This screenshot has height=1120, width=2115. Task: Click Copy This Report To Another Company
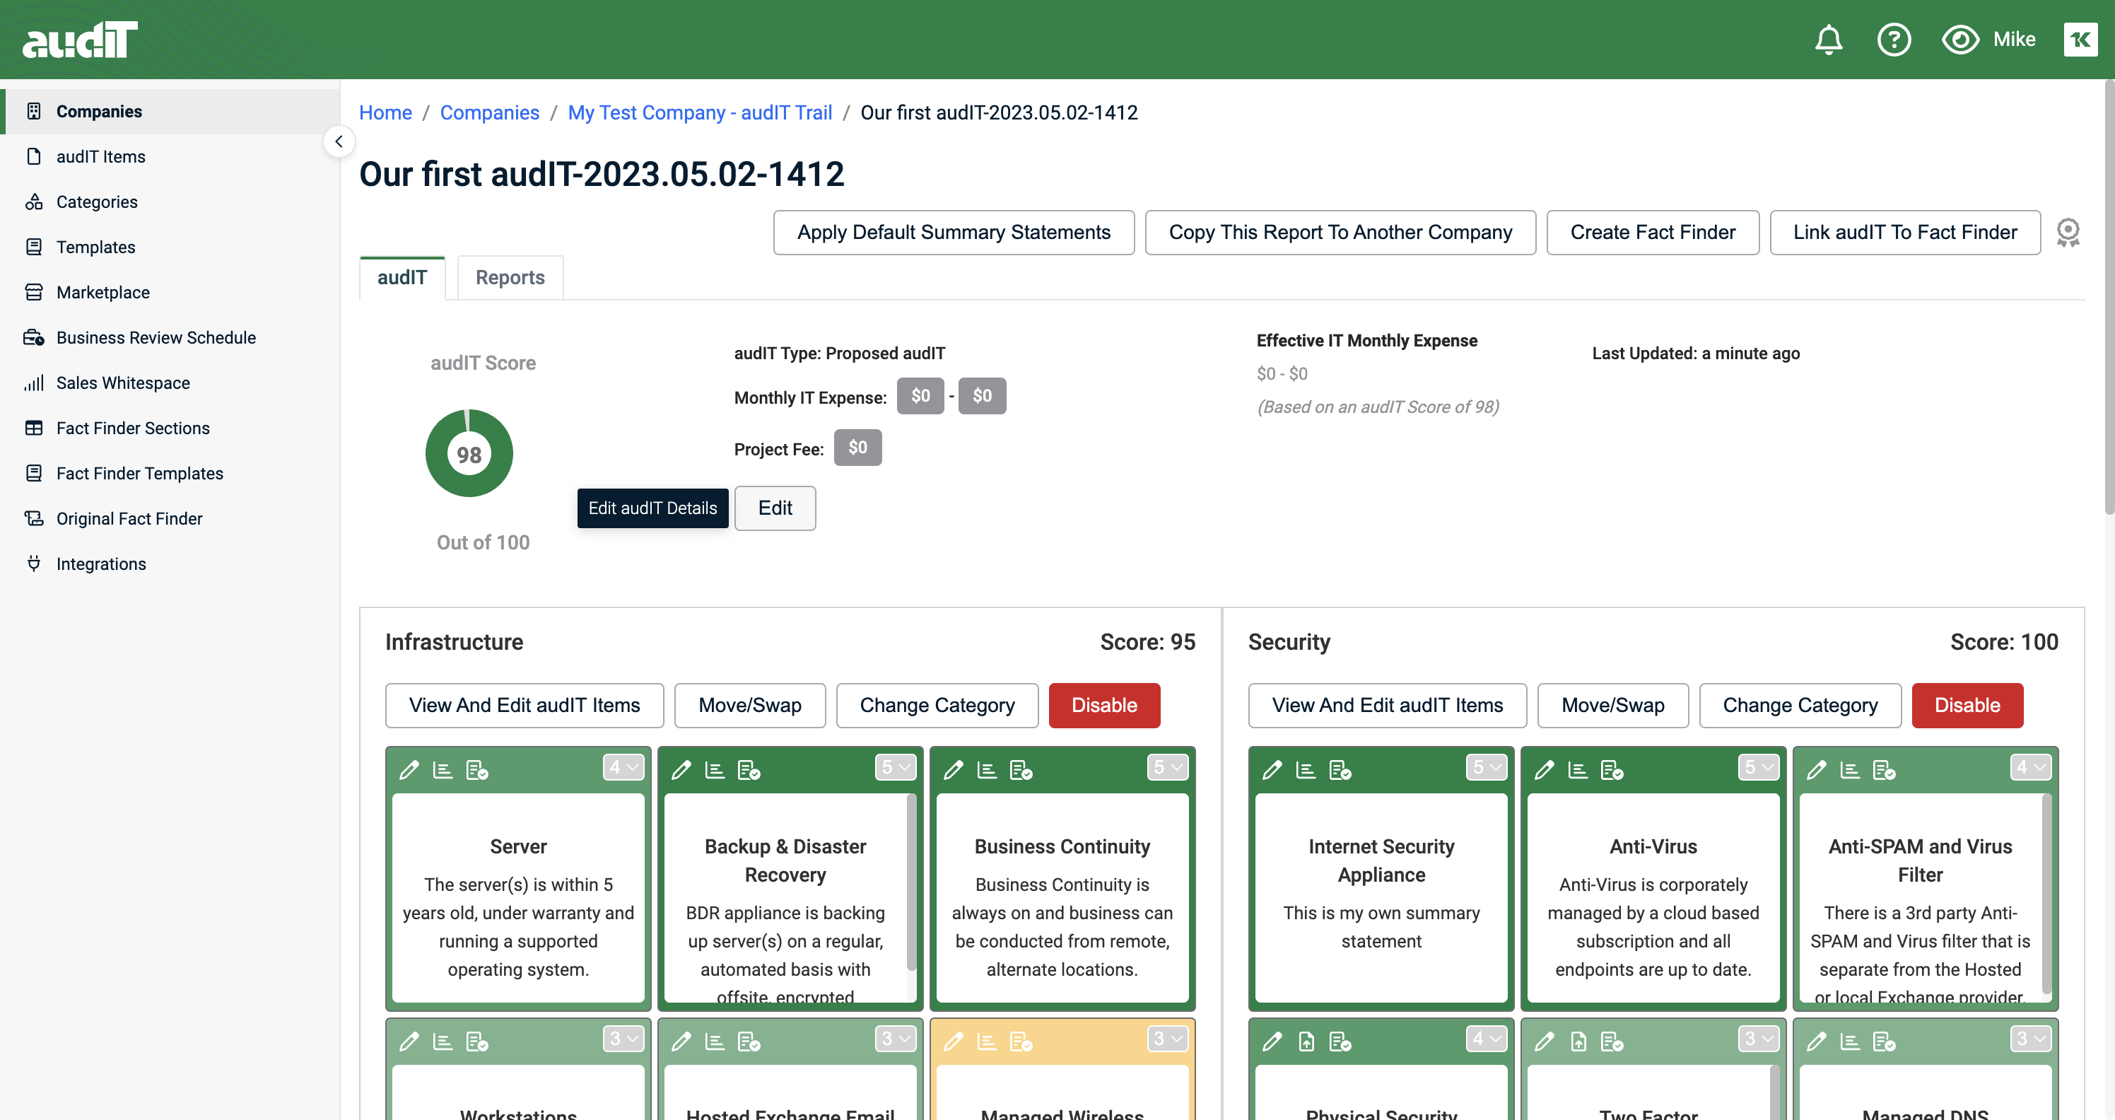point(1340,233)
